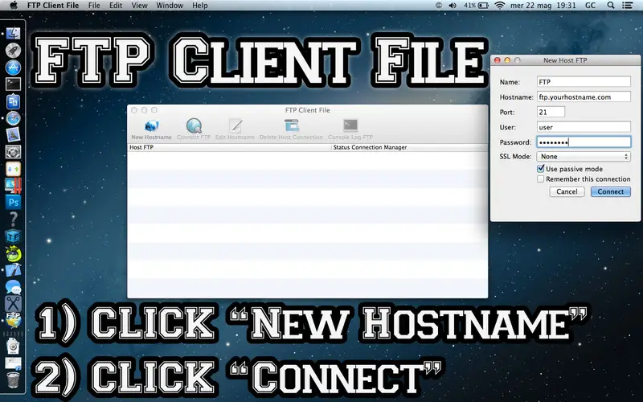643x402 pixels.
Task: Click the Port input field
Action: [x=551, y=112]
